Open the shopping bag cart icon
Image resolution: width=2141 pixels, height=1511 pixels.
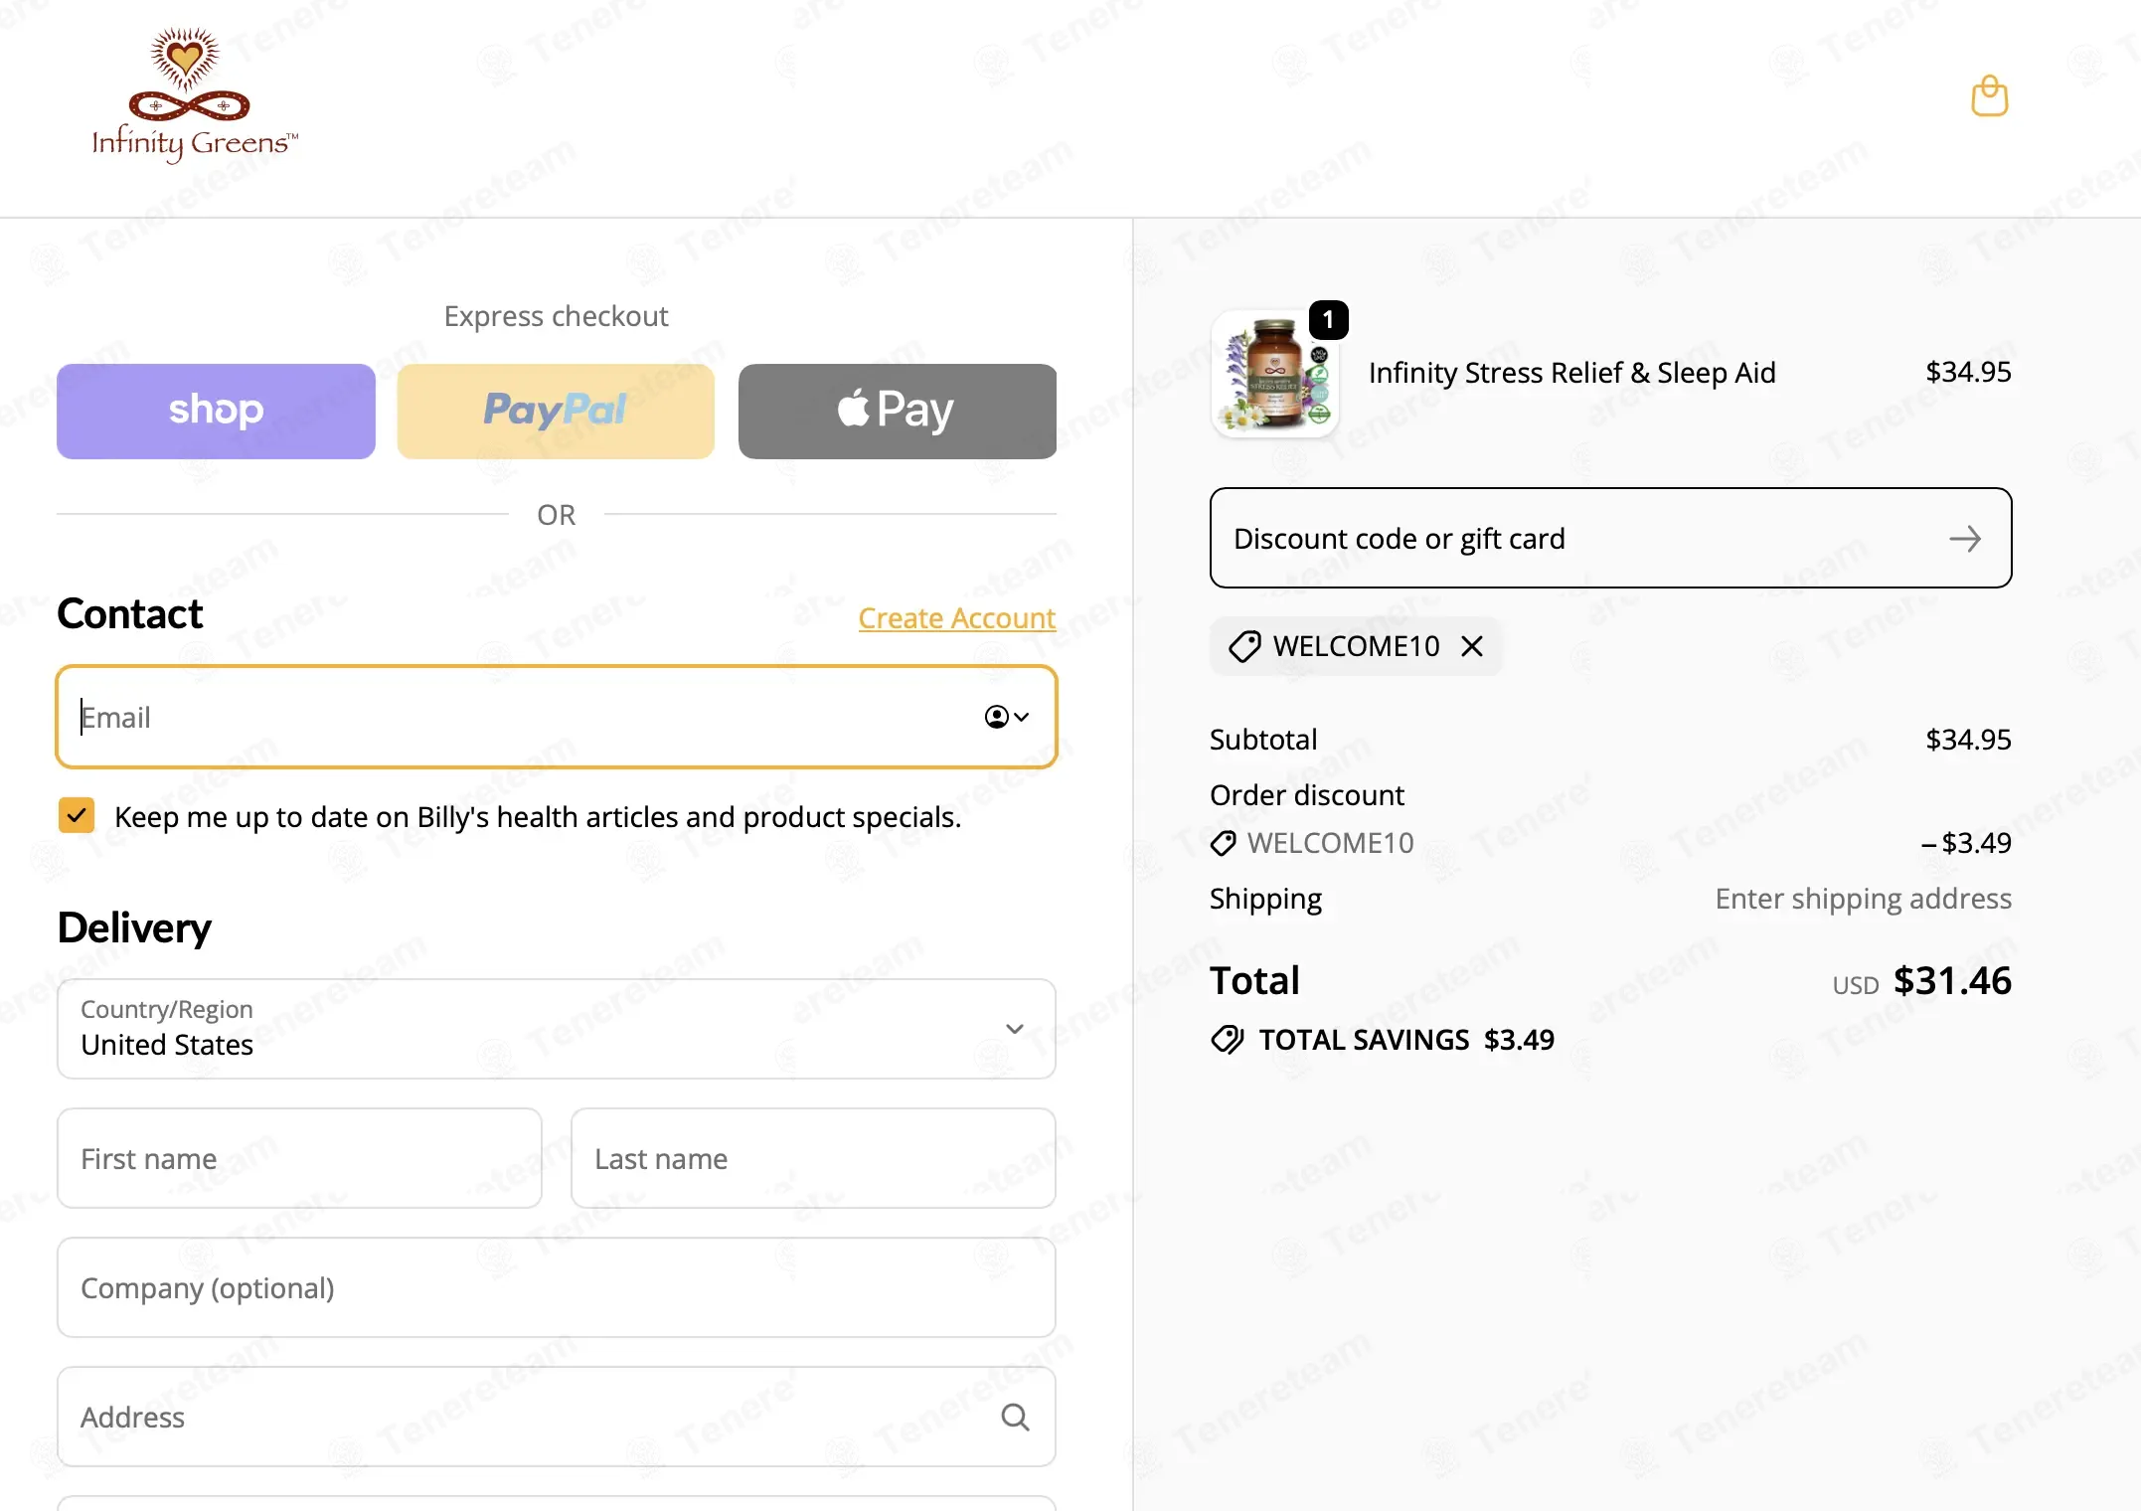pyautogui.click(x=1989, y=96)
